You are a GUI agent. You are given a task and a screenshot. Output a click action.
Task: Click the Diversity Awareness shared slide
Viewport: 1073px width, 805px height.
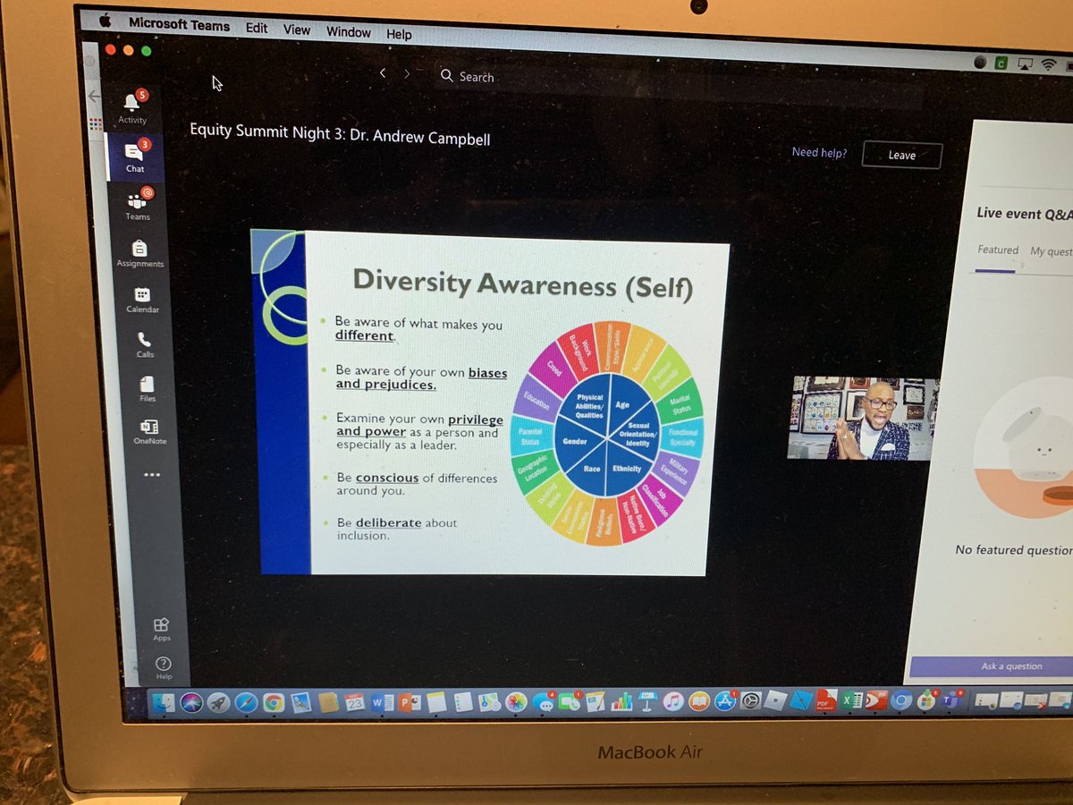pos(492,404)
